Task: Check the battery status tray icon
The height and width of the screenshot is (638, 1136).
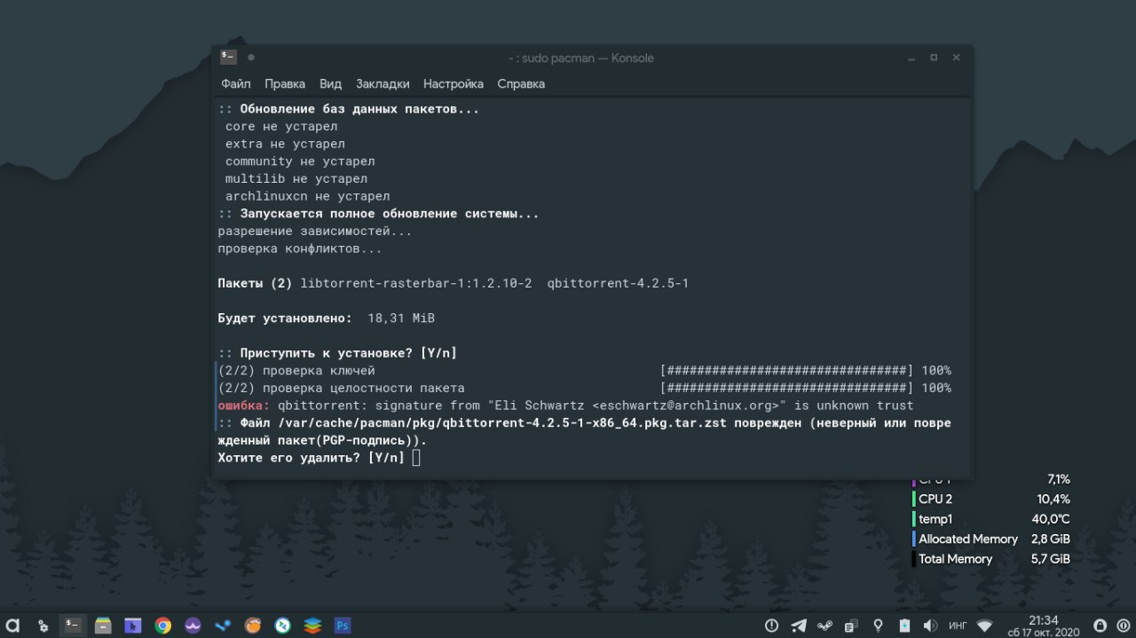Action: coord(904,626)
